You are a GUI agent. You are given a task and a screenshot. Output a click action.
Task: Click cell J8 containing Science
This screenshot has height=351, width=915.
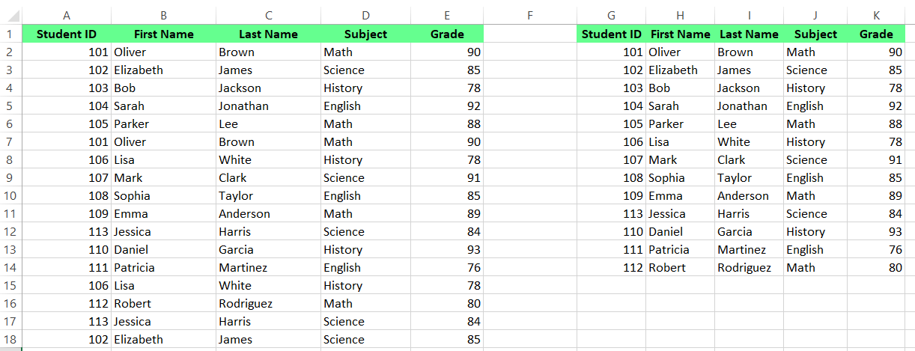point(815,159)
